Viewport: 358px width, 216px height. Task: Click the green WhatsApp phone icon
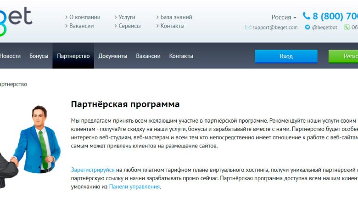pos(347,28)
